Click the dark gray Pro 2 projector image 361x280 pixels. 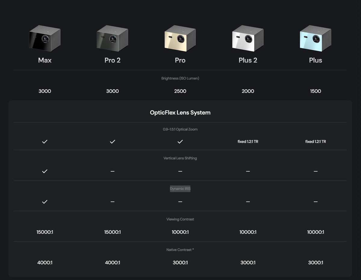113,38
